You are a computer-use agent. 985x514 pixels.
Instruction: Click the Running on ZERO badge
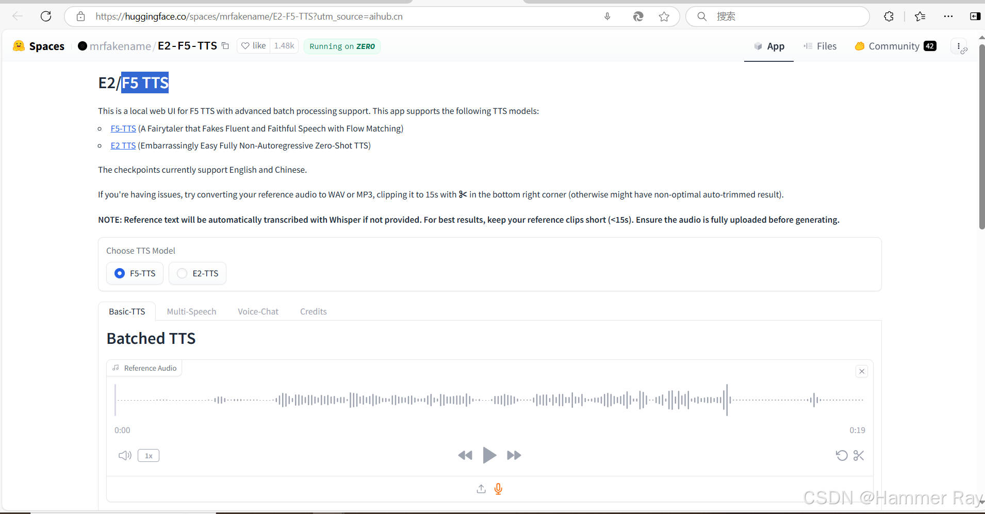(x=342, y=46)
